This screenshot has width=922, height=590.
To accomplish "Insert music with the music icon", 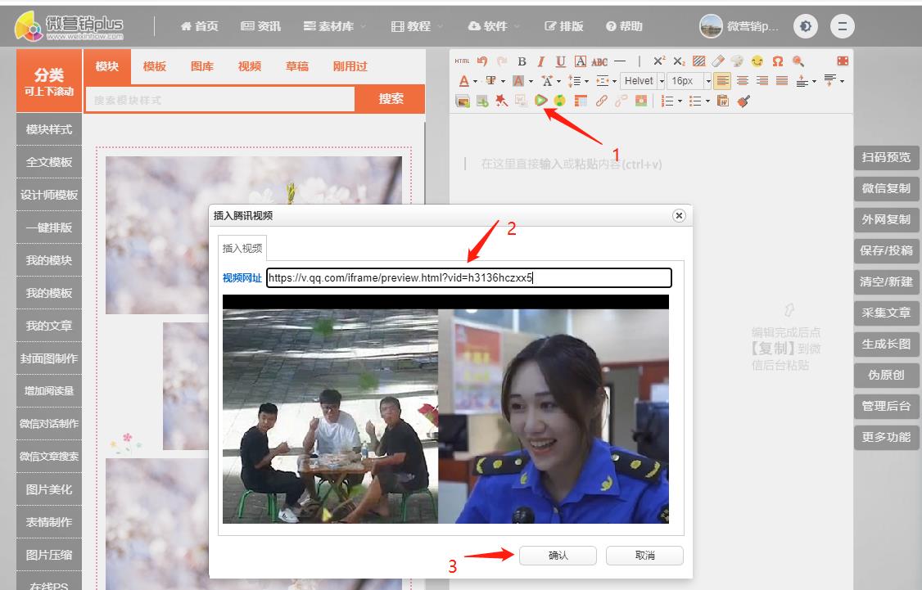I will point(560,101).
